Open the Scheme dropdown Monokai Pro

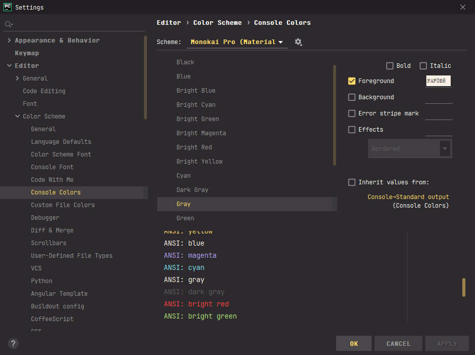click(237, 42)
